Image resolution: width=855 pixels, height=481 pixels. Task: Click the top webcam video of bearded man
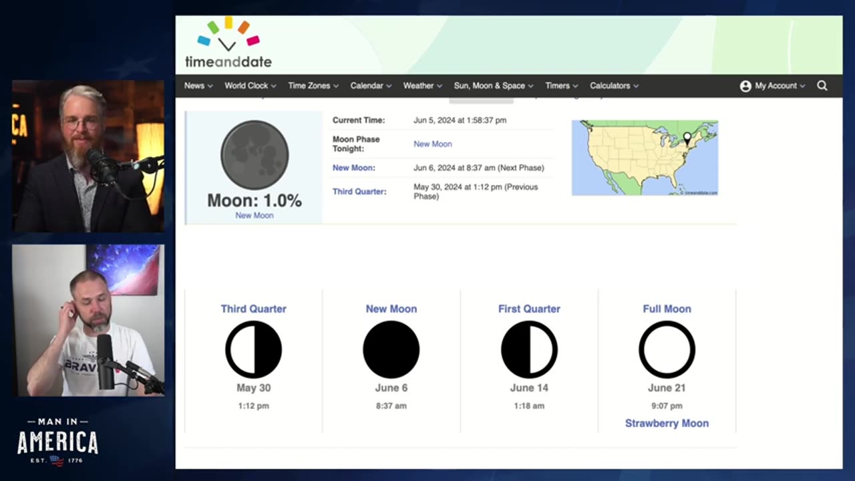(88, 156)
